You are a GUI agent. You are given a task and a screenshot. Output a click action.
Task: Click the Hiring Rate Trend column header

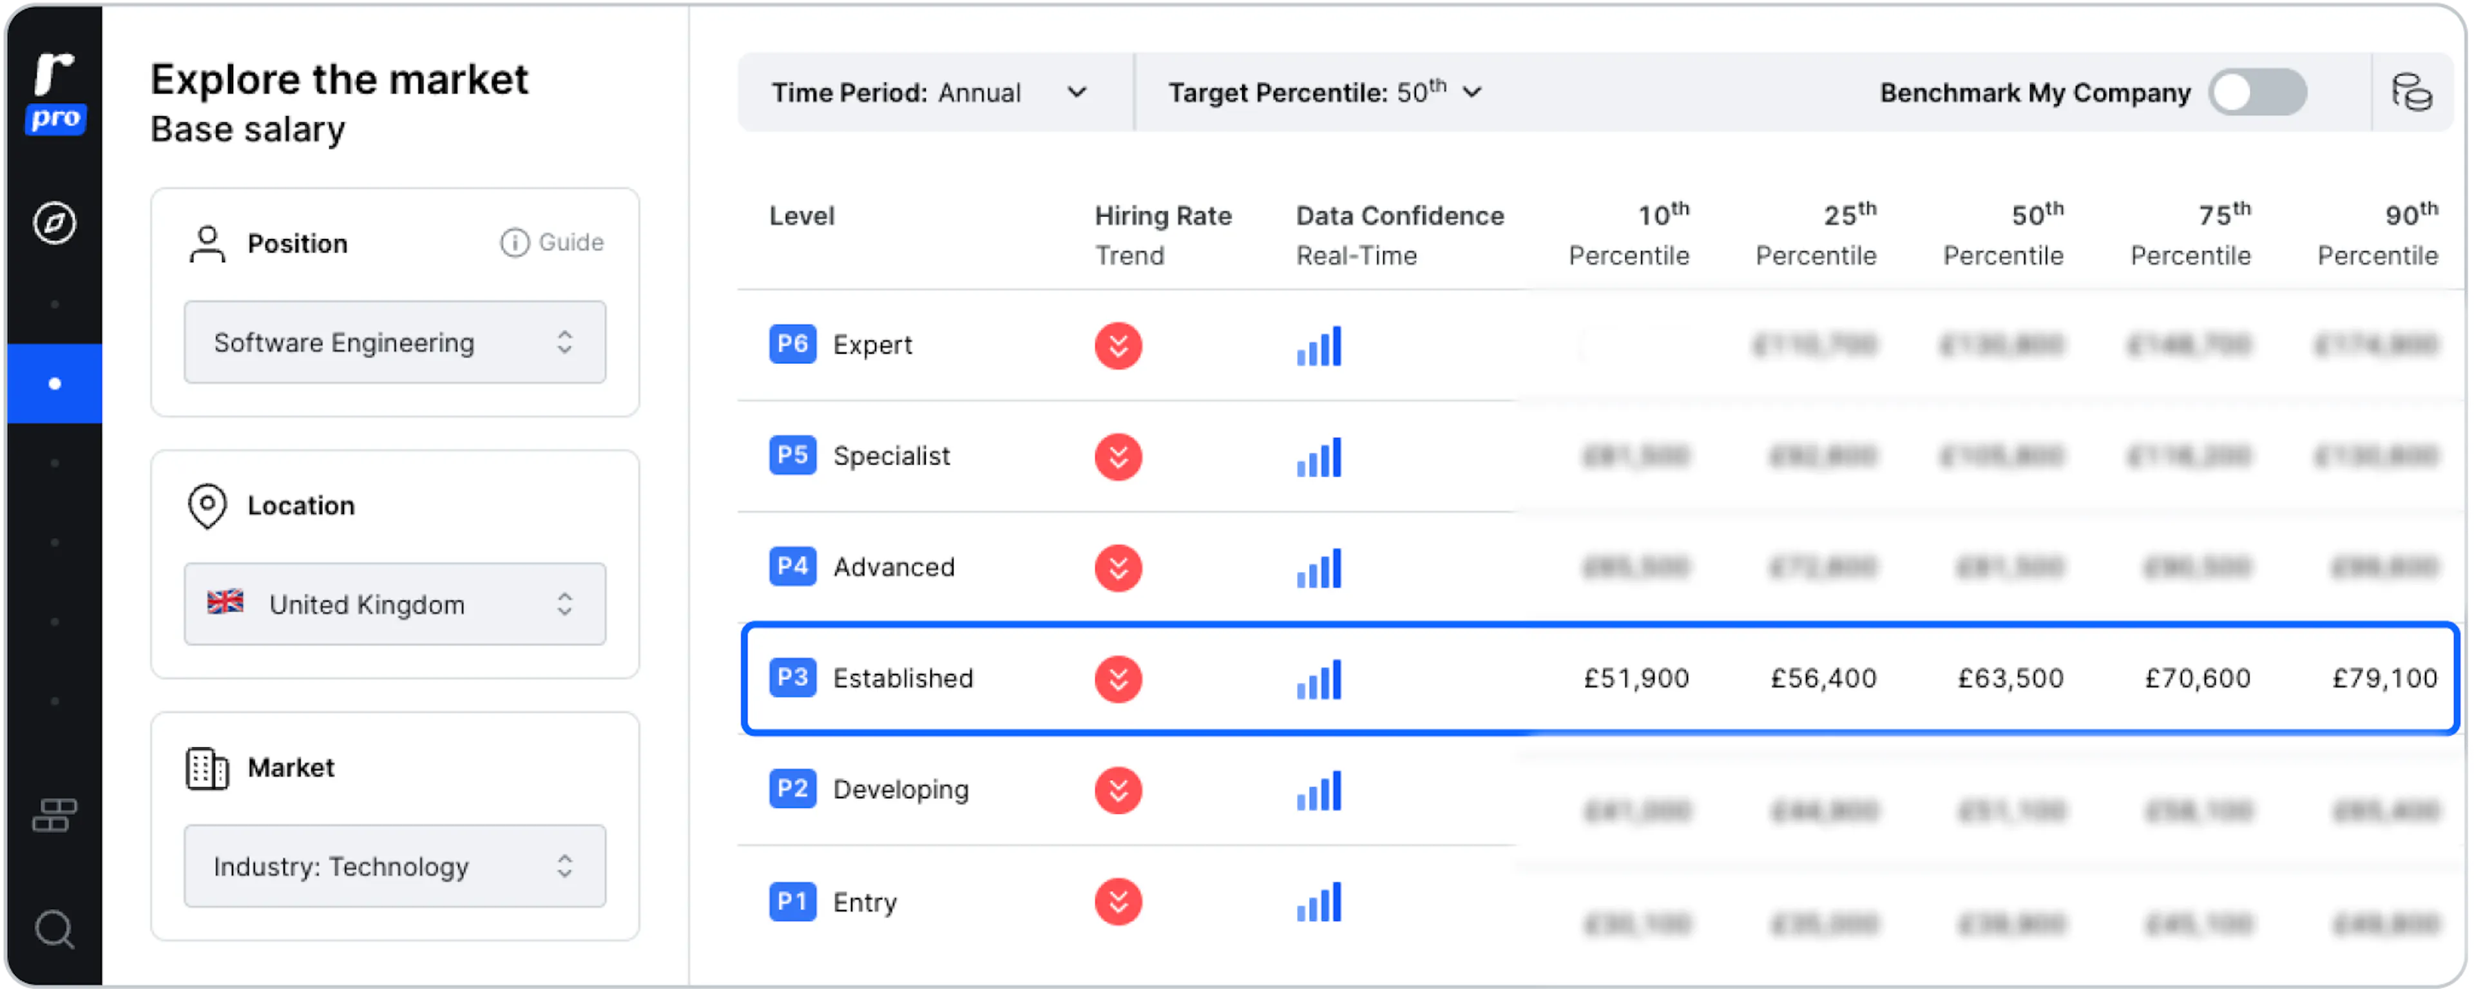1163,235
